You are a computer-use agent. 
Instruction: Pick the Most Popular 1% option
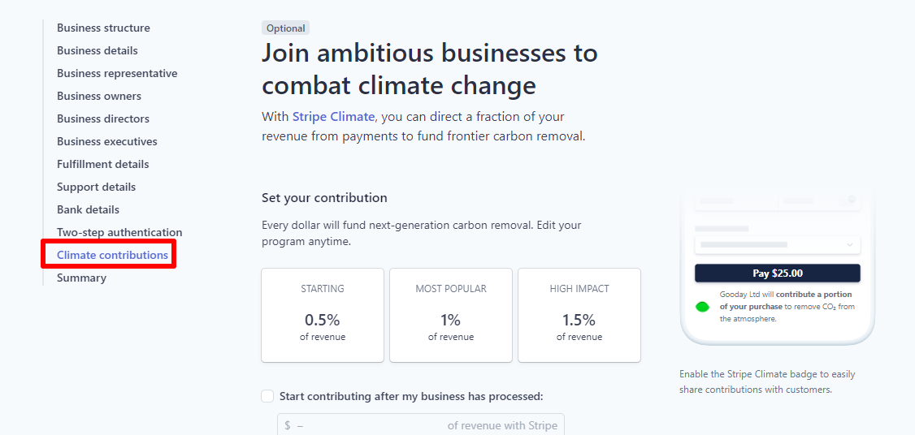point(451,315)
